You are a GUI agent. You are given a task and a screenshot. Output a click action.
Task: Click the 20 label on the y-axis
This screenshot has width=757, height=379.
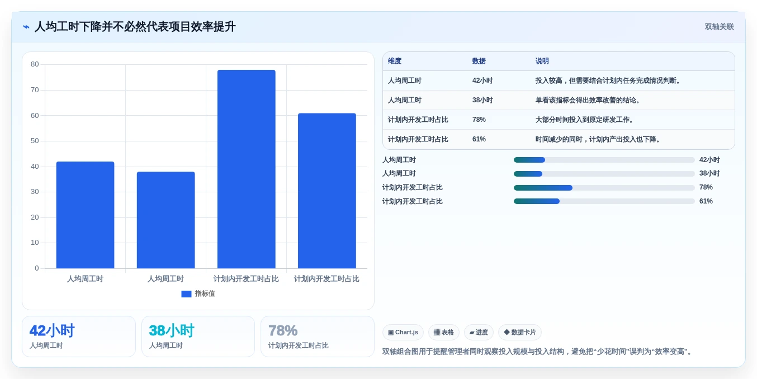(x=35, y=217)
